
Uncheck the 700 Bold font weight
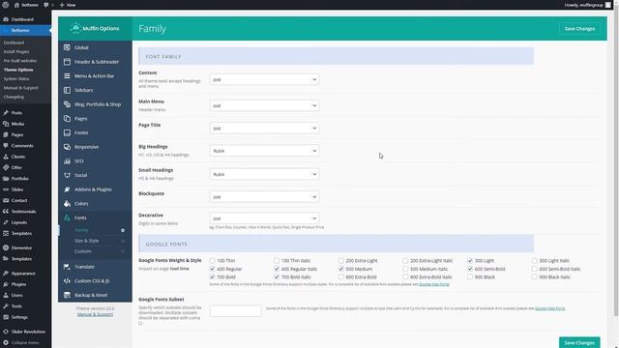pos(212,277)
